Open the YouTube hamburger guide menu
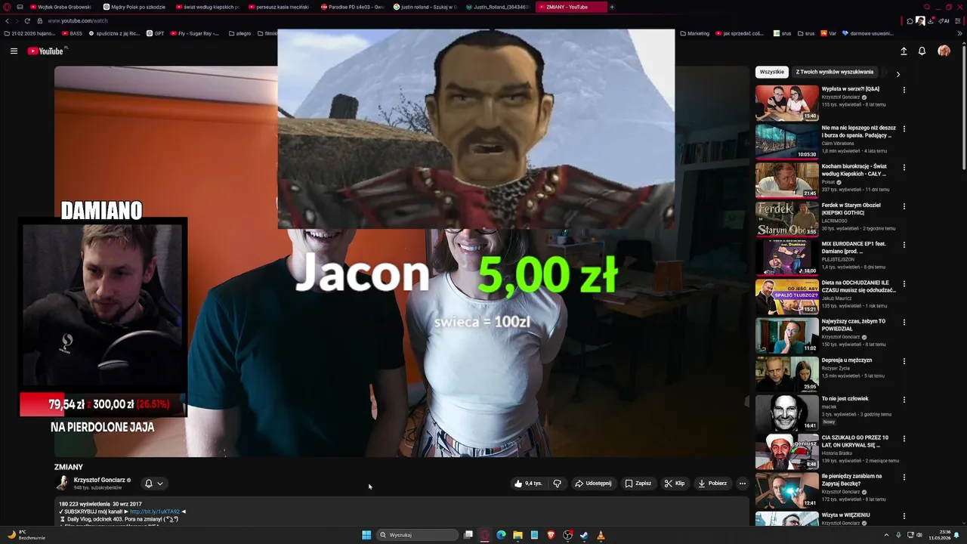Screen dimensions: 967x544 14,51
